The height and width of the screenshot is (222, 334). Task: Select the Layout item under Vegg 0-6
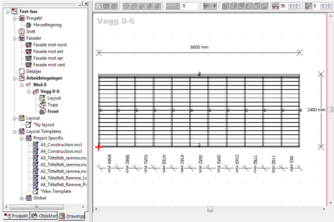point(54,98)
